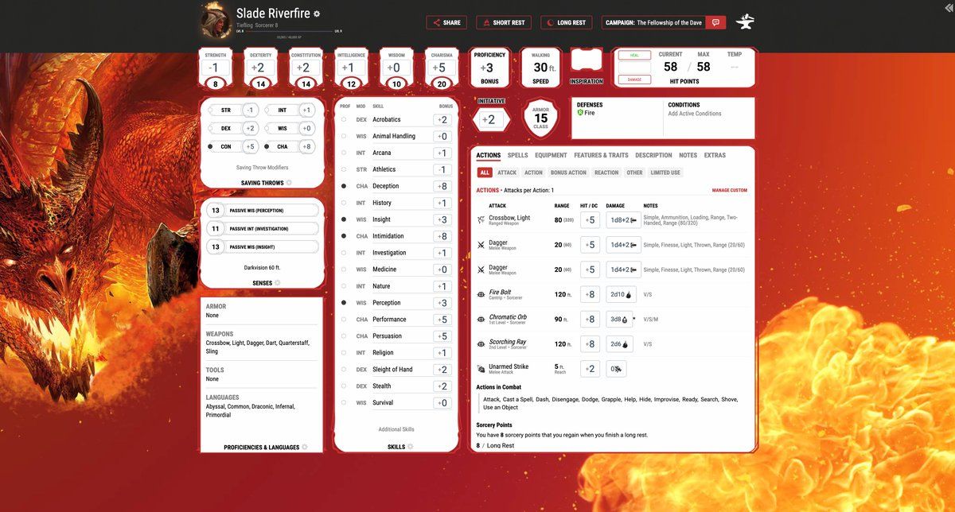
Task: Toggle the Stealth proficiency dot
Action: 344,386
